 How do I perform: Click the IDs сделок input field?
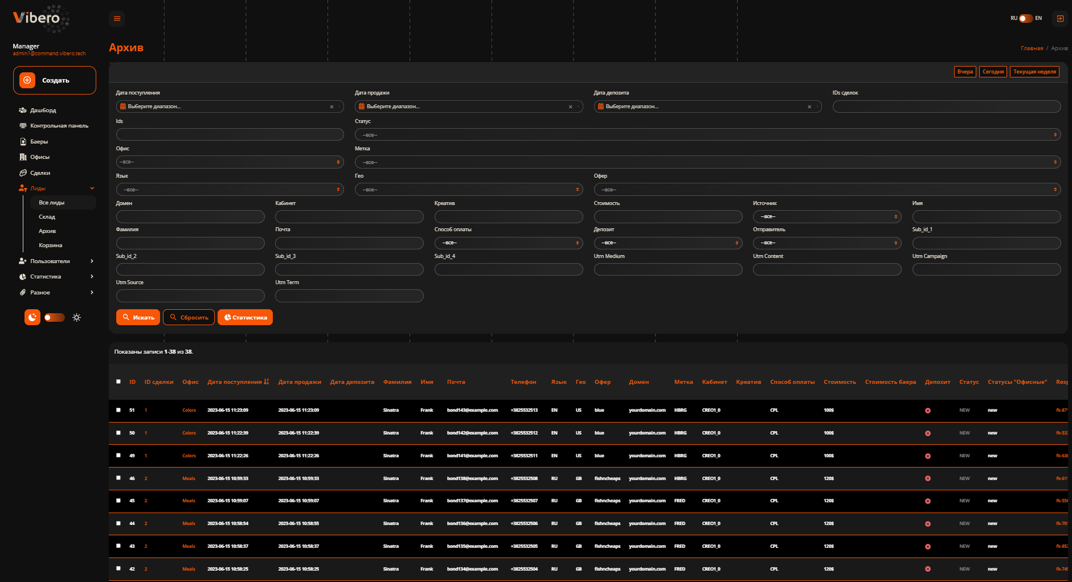[x=947, y=106]
